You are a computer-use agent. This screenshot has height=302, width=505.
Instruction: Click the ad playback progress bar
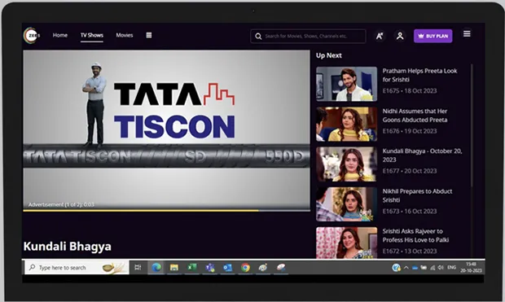click(x=166, y=211)
